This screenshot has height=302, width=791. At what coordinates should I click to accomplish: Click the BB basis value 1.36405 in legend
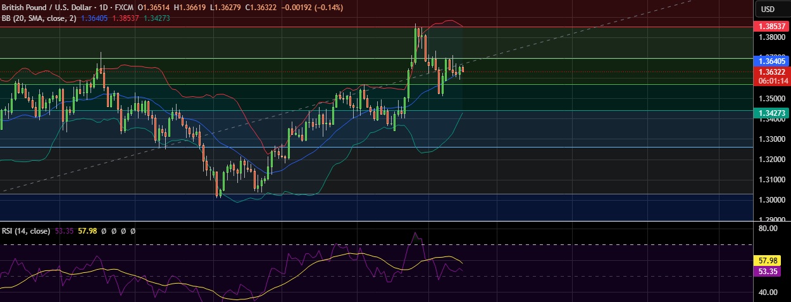tap(94, 18)
